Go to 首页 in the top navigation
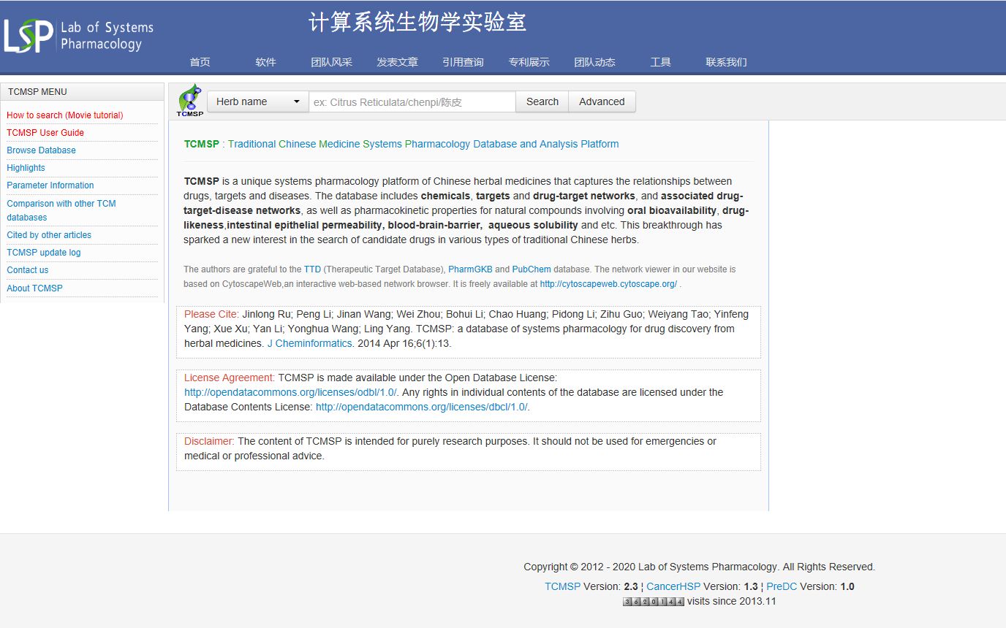1006x628 pixels. (200, 62)
